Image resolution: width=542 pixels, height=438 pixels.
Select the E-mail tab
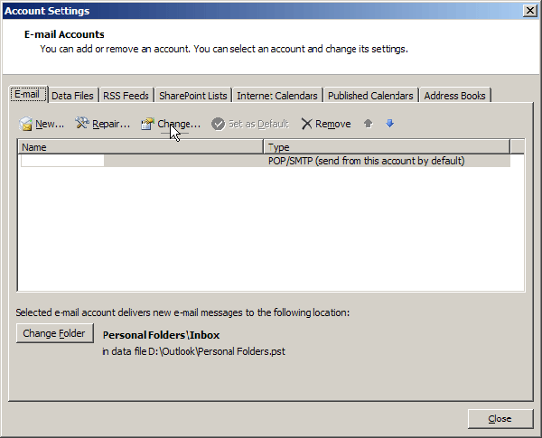point(27,95)
